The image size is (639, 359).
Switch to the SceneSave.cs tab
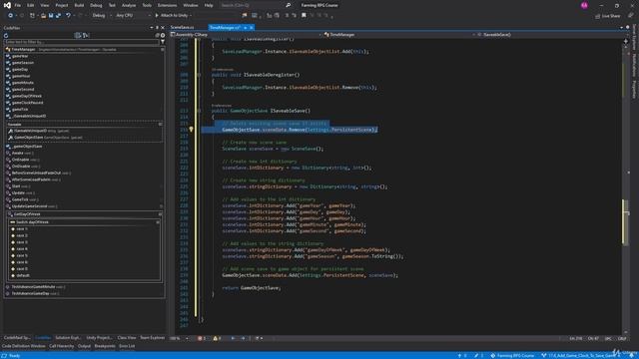coord(182,27)
